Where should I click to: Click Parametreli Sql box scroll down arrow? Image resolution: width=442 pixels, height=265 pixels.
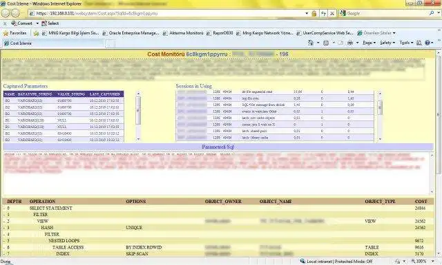pos(432,192)
